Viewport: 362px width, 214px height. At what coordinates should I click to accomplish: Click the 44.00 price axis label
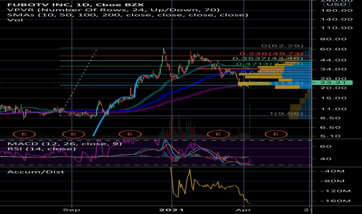point(333,60)
